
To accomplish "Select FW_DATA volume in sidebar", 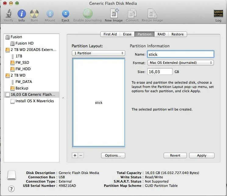I will coord(32,82).
